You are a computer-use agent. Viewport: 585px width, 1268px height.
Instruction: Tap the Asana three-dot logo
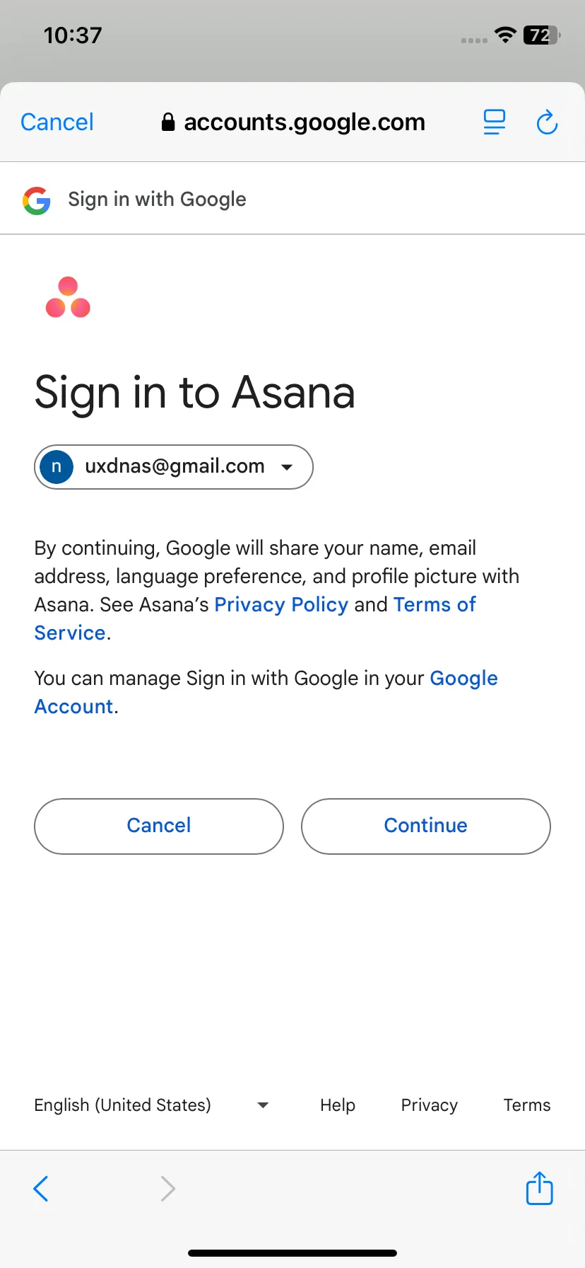68,297
